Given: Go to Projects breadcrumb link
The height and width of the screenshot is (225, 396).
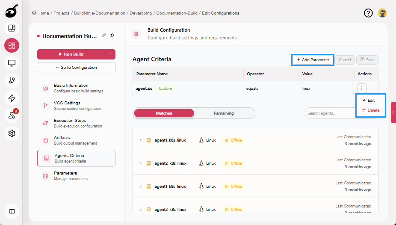Looking at the screenshot, I should [x=62, y=13].
